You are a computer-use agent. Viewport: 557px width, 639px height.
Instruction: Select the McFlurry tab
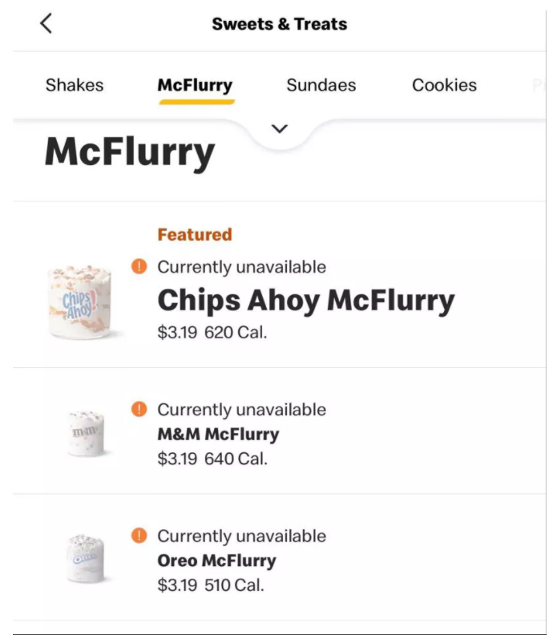click(x=196, y=86)
